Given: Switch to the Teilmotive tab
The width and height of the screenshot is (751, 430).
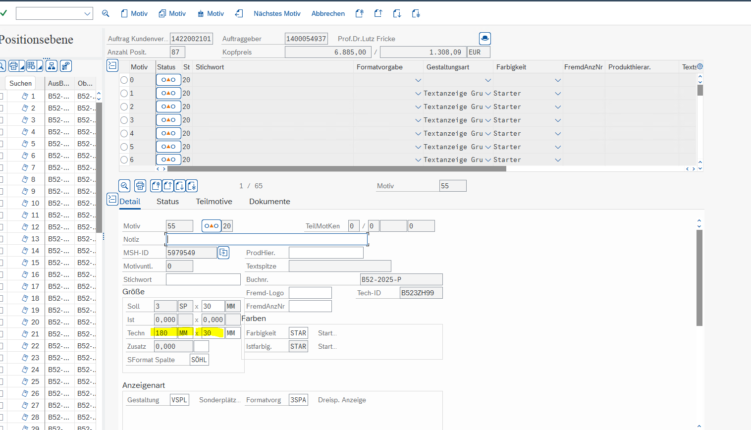Looking at the screenshot, I should [x=214, y=202].
